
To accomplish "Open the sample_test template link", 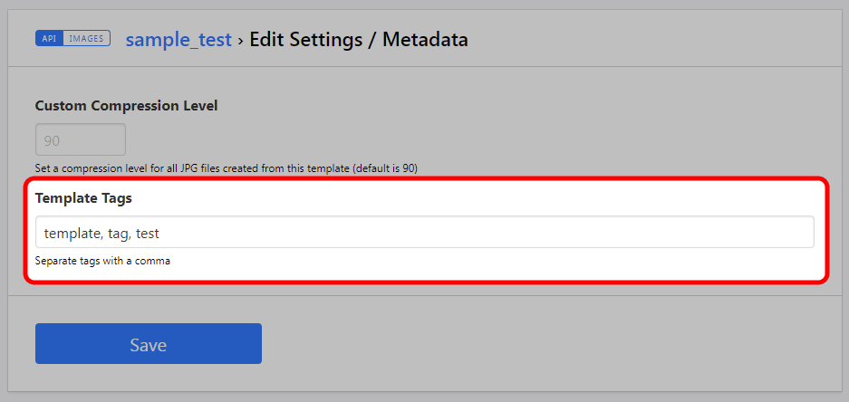I will pos(178,40).
